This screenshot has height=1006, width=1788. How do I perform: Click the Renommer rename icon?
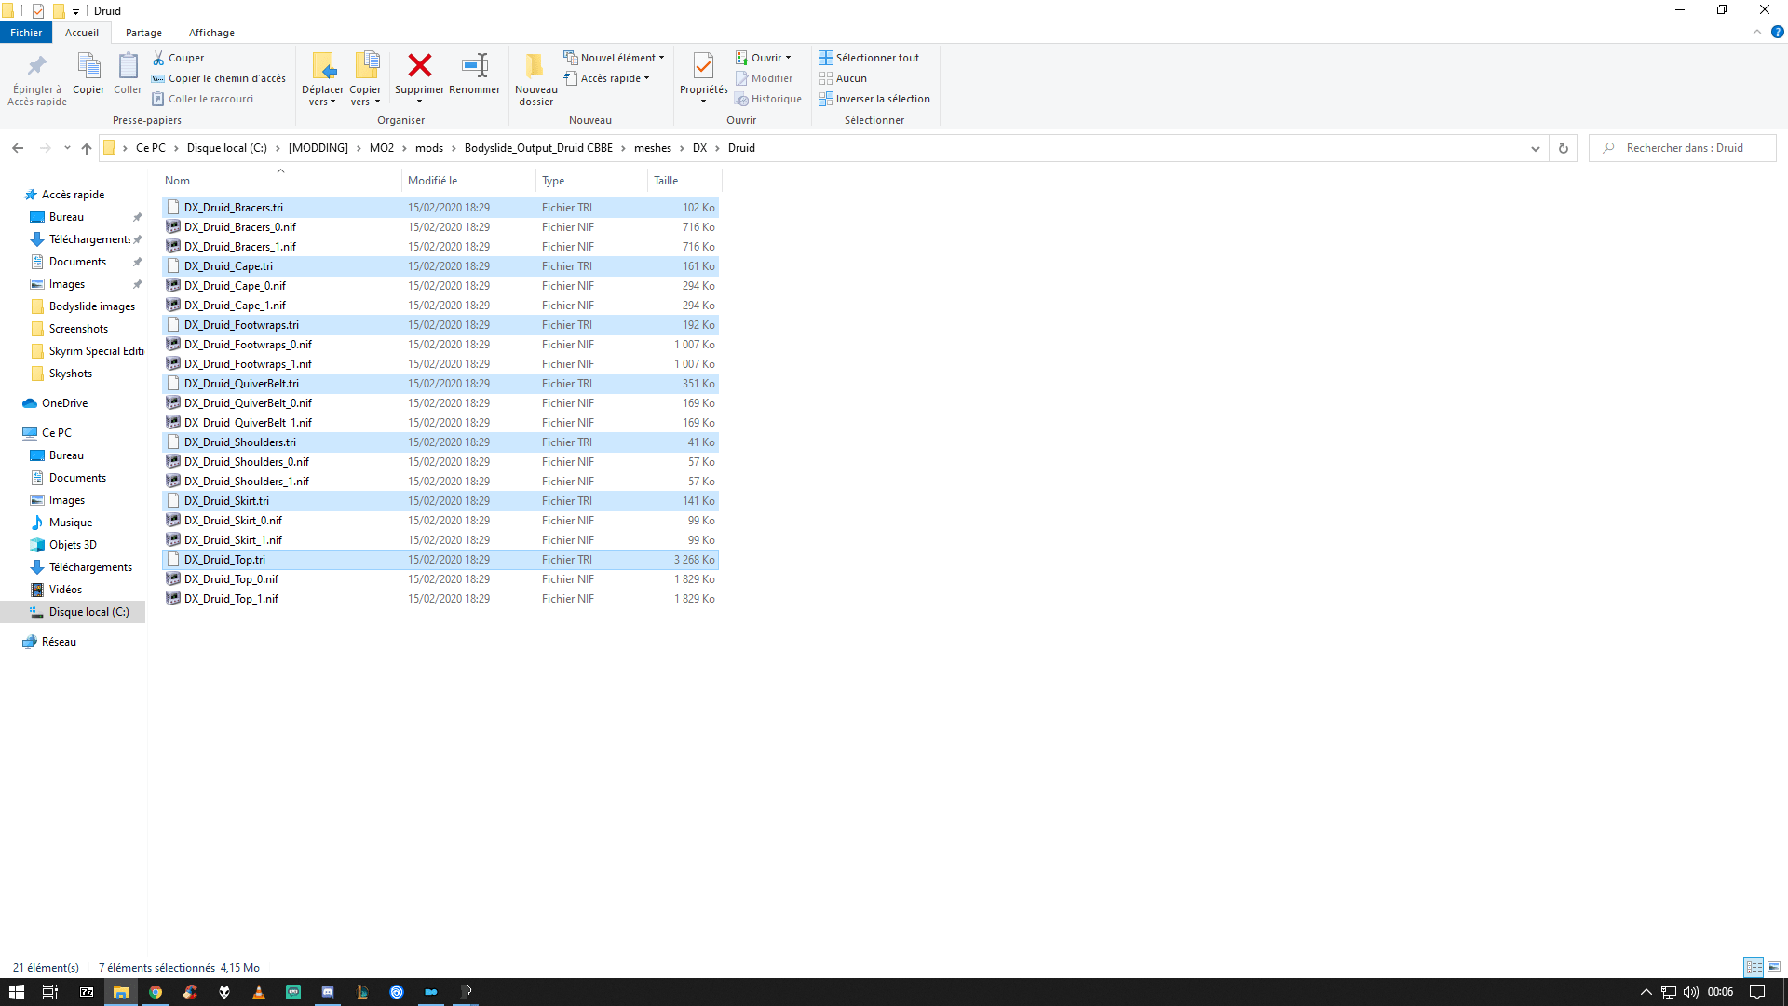tap(474, 66)
